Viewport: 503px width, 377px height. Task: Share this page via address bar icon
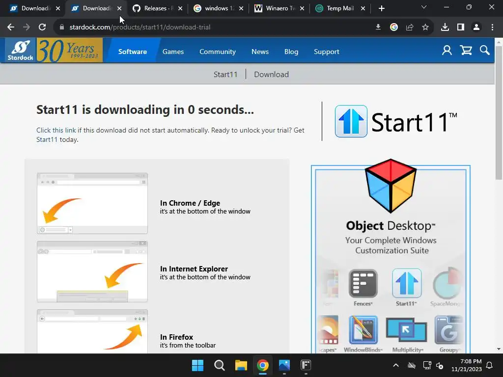410,27
